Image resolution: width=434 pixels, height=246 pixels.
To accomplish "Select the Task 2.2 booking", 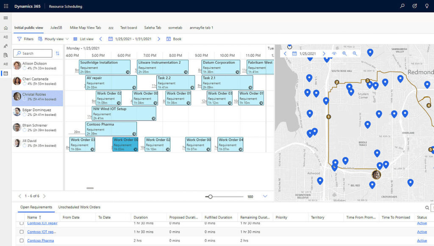I will 176,83.
